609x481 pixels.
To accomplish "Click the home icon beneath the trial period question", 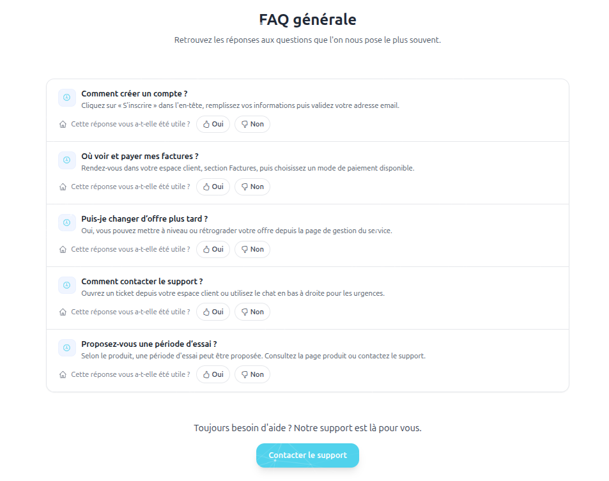I will [62, 374].
